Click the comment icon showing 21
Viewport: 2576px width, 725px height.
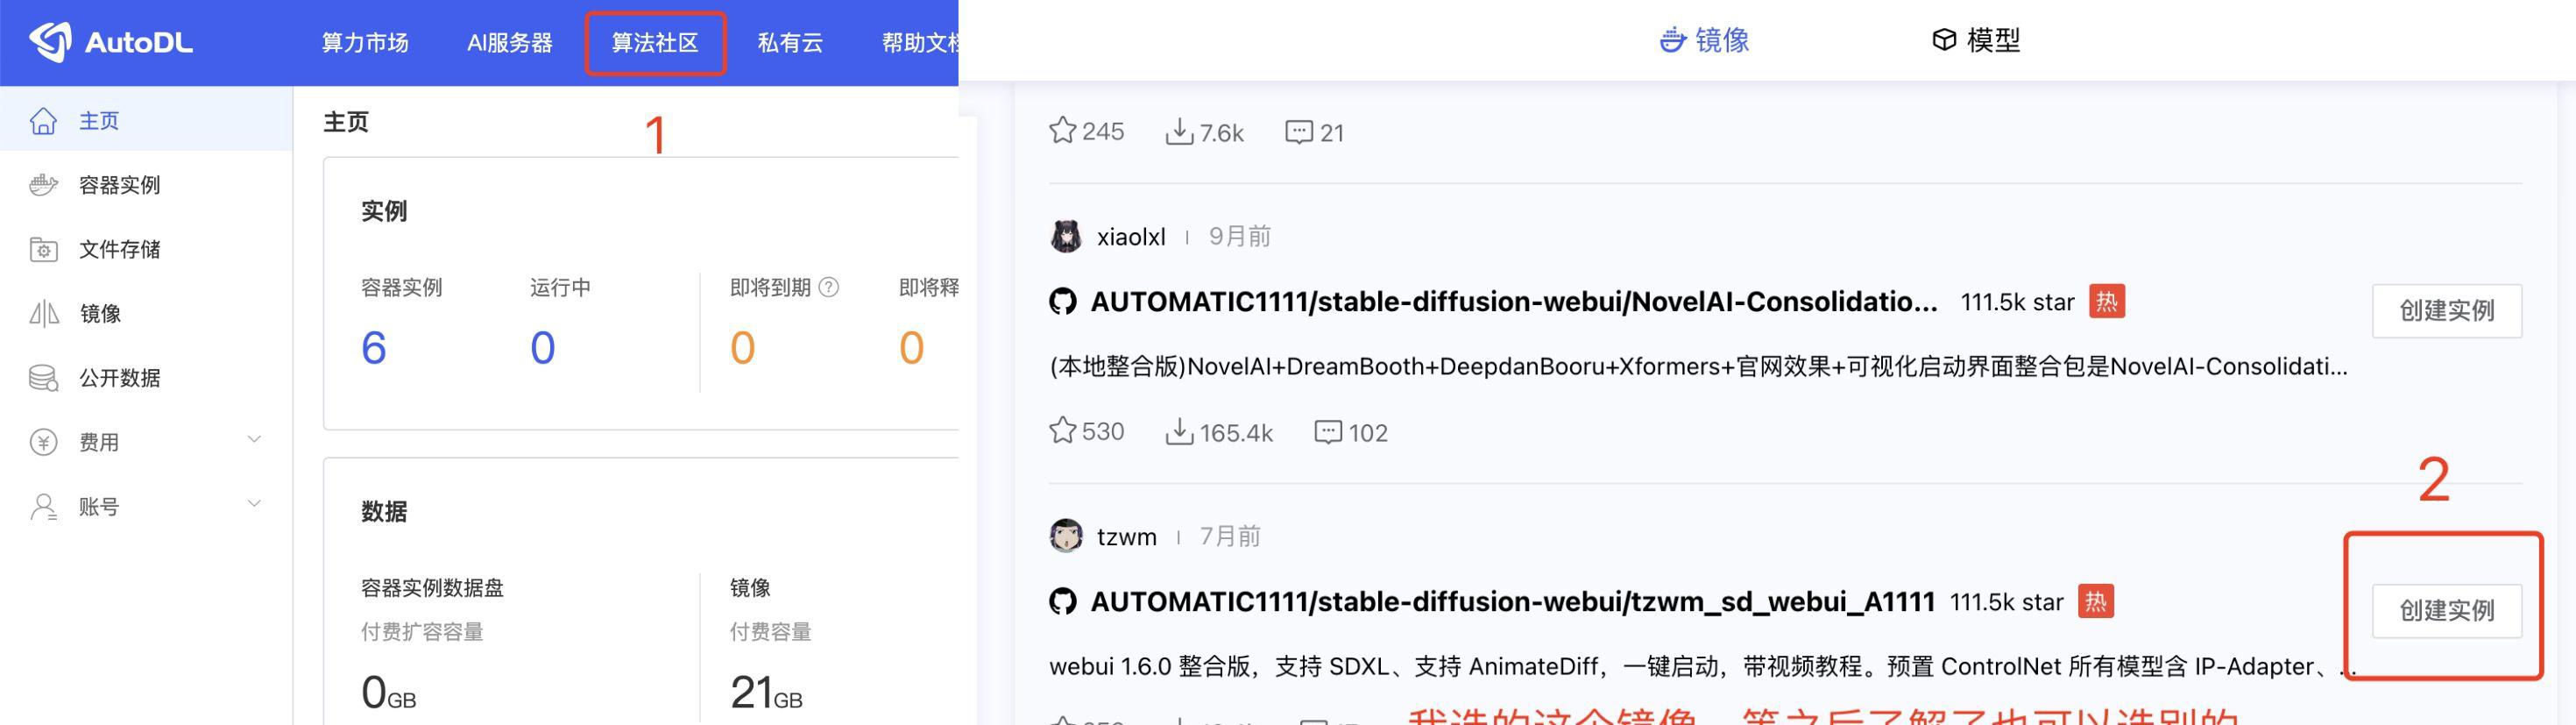(x=1298, y=132)
